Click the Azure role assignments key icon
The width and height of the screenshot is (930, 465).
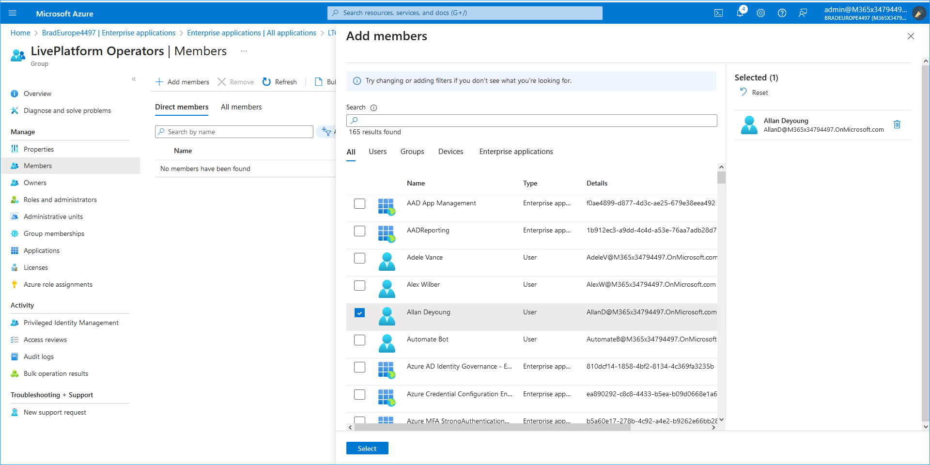pyautogui.click(x=15, y=284)
